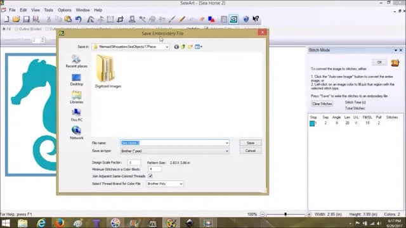Open Select Thread Brand dropdown
The width and height of the screenshot is (406, 228).
(x=165, y=184)
